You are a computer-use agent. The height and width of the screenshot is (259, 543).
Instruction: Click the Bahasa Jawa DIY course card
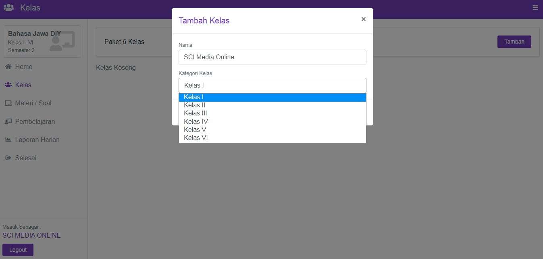pos(42,42)
